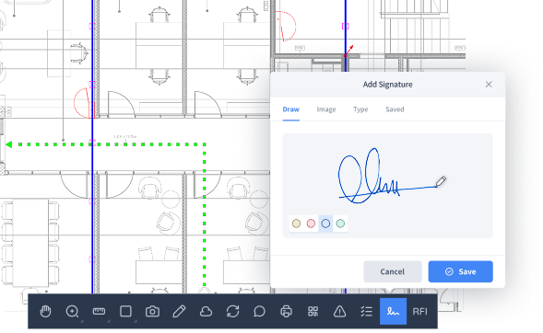Screen dimensions: 543x333
Task: Open the Checklist tool
Action: (x=366, y=312)
